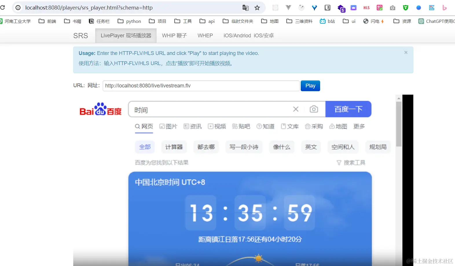This screenshot has width=455, height=266.
Task: Click the 写一段小诗 suggestion chip
Action: pyautogui.click(x=244, y=147)
